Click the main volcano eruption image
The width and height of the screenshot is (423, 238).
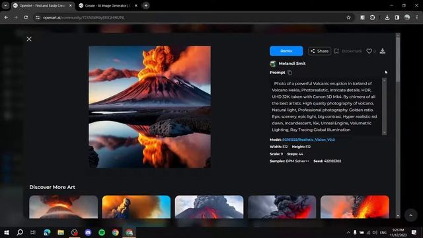(x=150, y=107)
